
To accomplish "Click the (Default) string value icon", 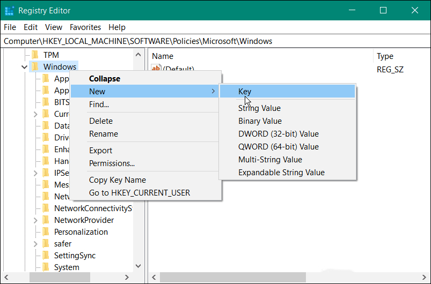I will pyautogui.click(x=156, y=68).
